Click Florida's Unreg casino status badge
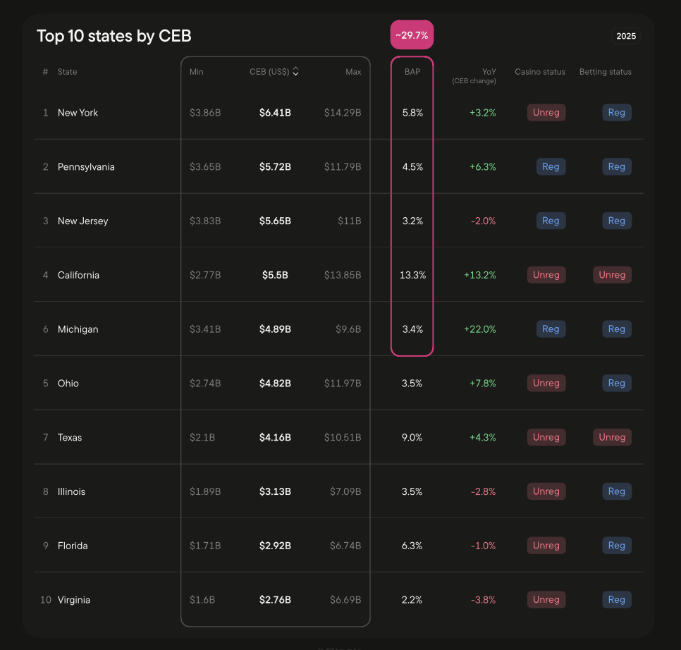 pyautogui.click(x=546, y=545)
